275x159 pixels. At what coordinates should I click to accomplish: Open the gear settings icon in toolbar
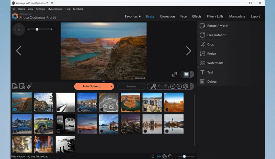(186, 86)
